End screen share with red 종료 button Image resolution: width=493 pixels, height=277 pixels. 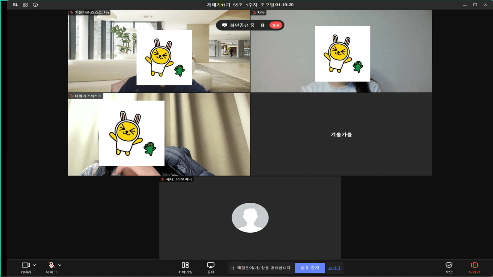(276, 25)
